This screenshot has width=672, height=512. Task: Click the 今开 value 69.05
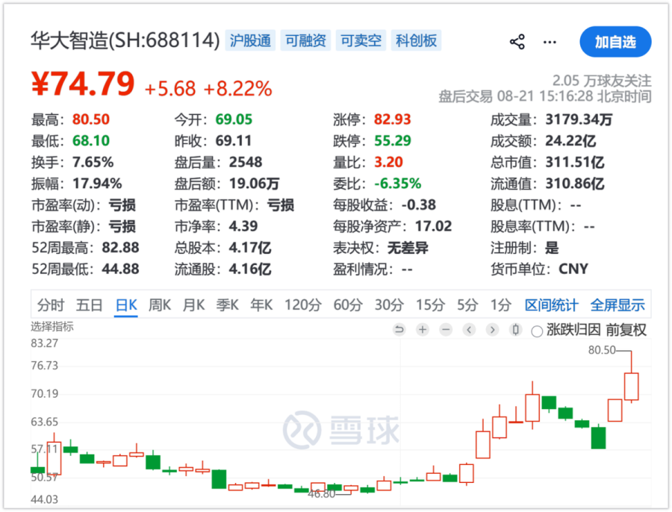[234, 119]
